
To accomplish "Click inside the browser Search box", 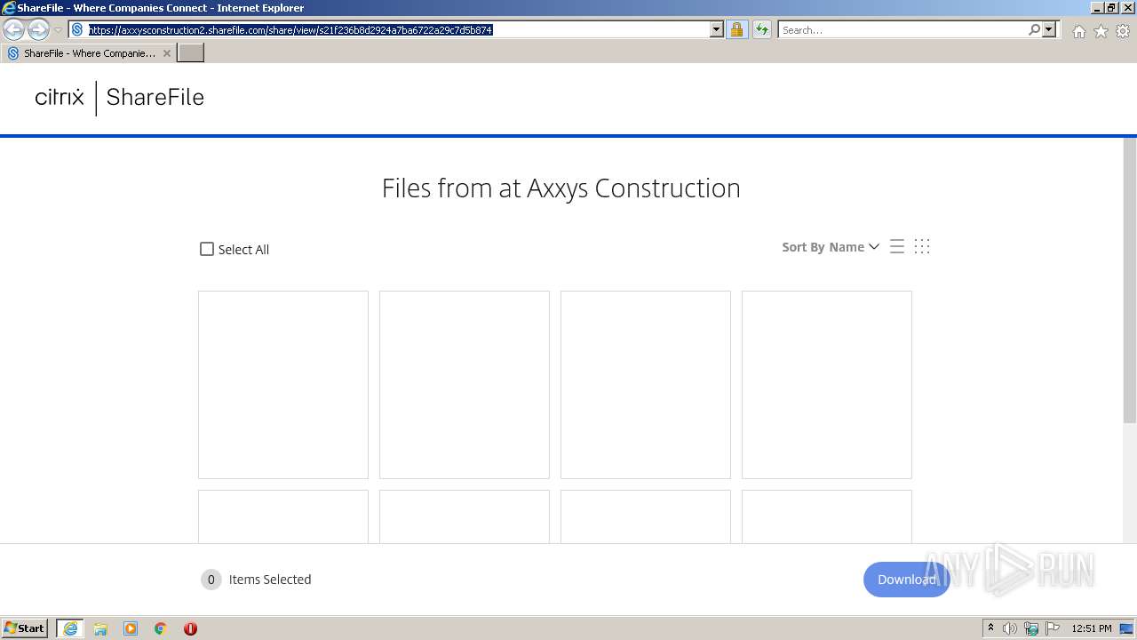I will [902, 30].
